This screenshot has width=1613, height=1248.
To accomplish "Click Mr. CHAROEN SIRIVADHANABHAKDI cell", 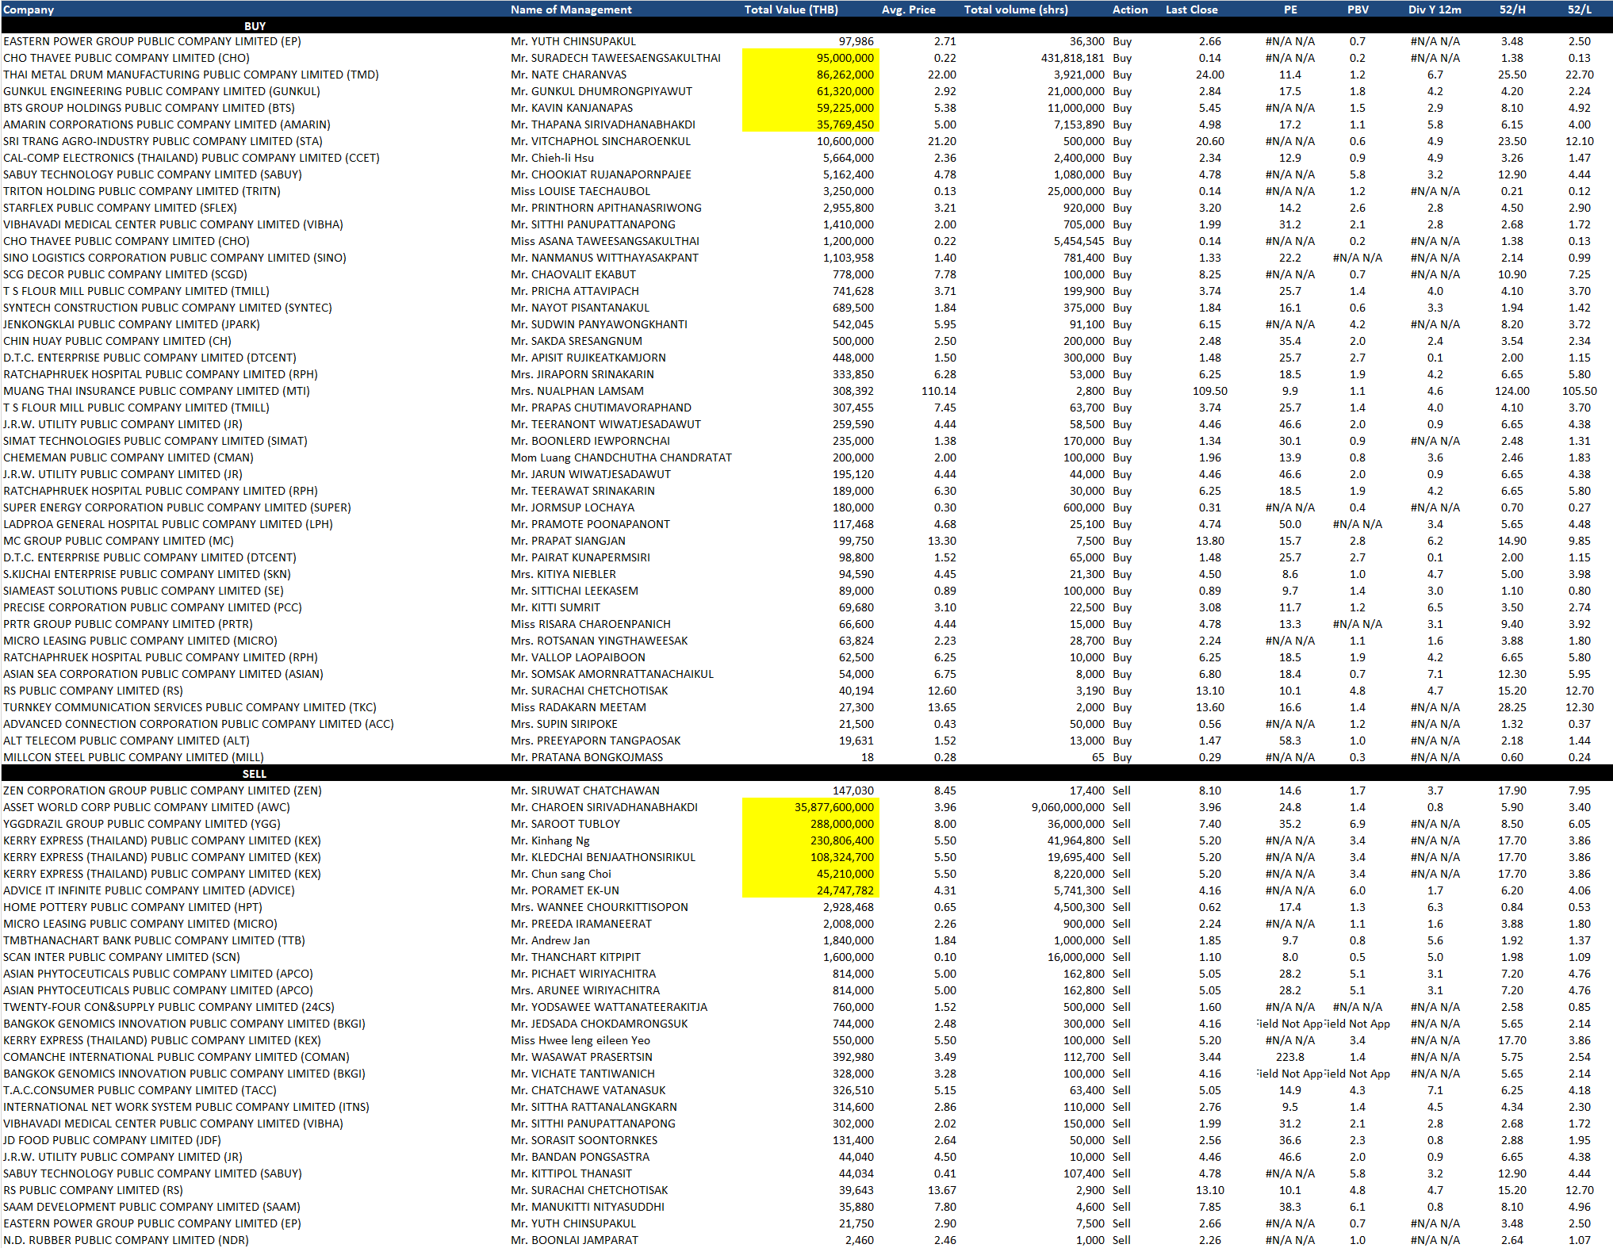I will click(x=603, y=807).
